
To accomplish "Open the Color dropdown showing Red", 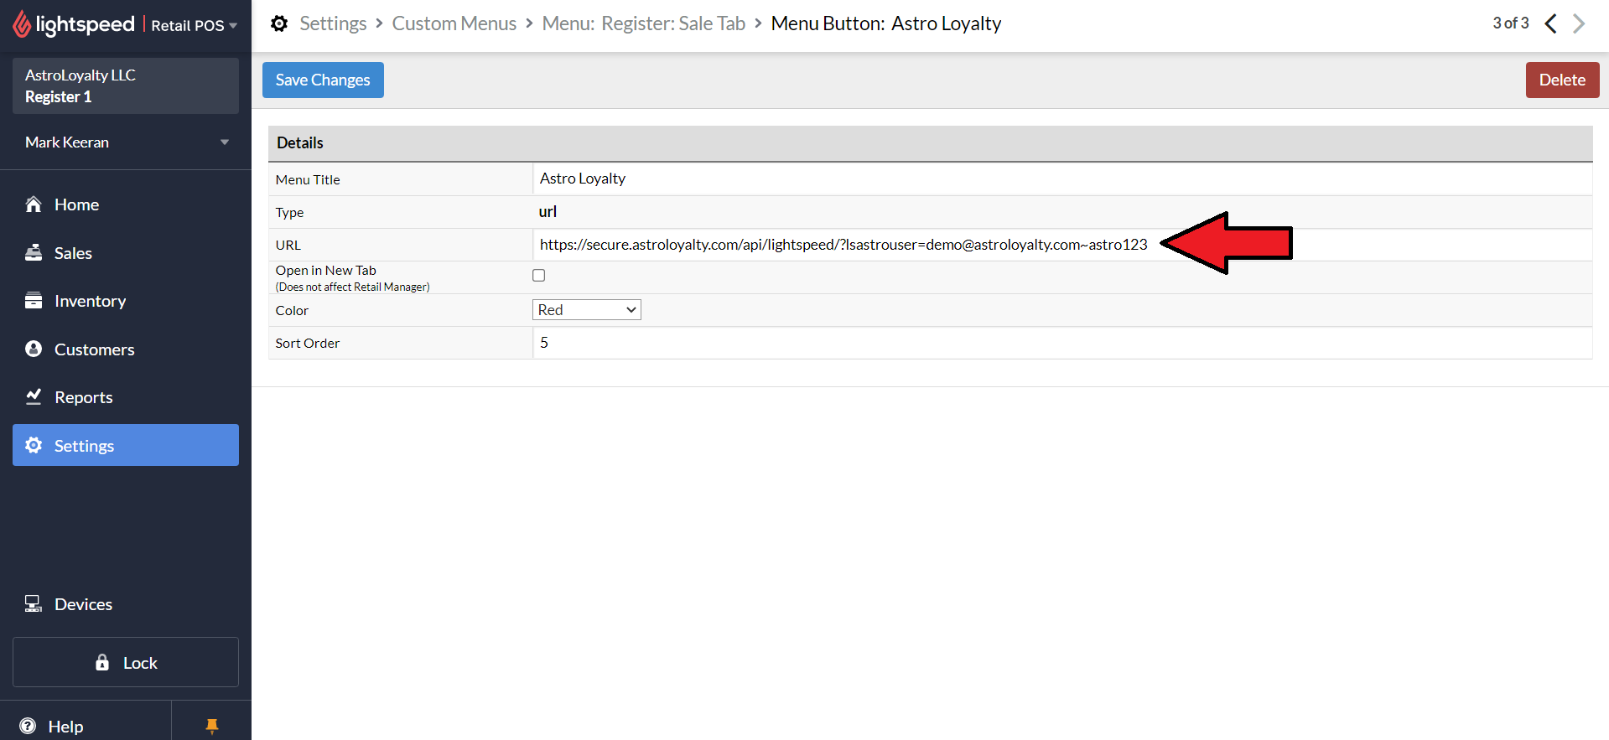I will tap(587, 310).
